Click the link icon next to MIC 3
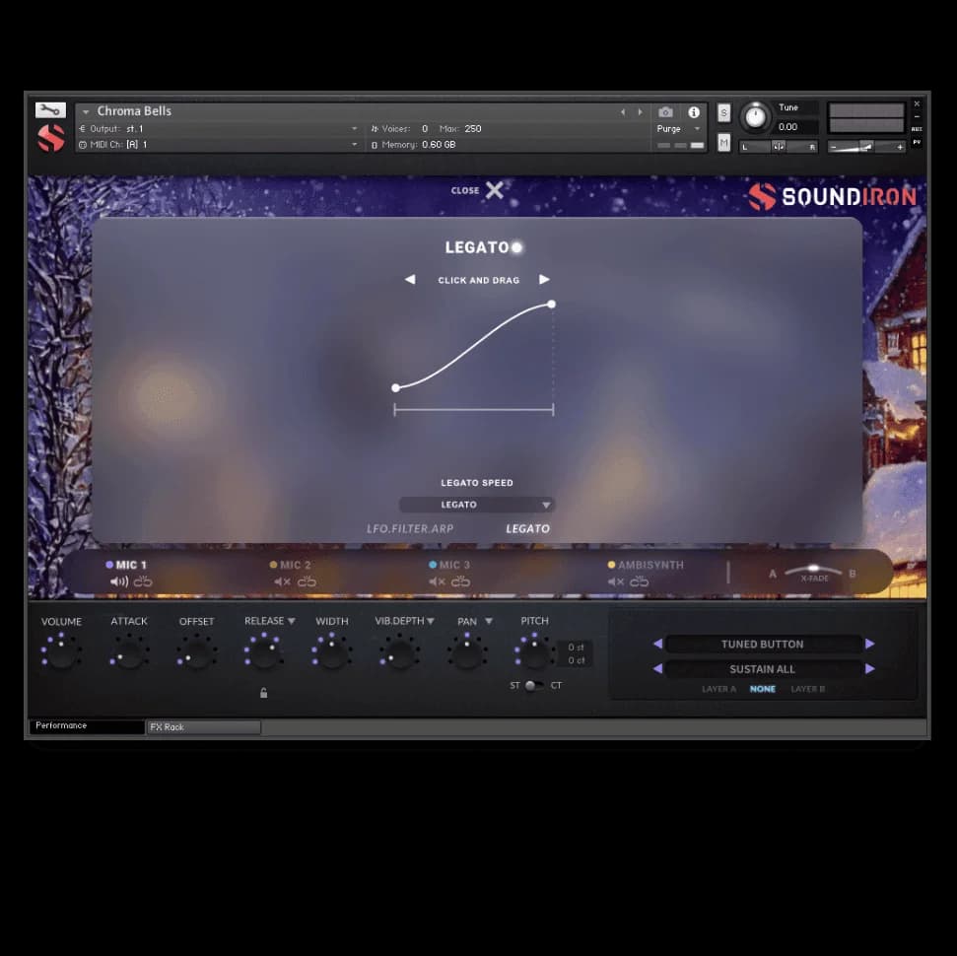Screen dimensions: 957x956 coord(461,581)
